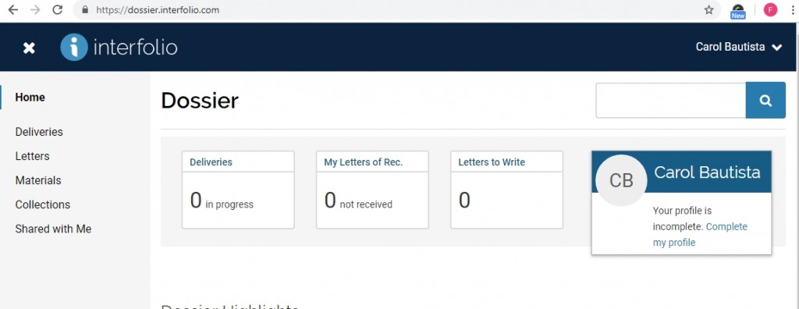The image size is (799, 309).
Task: Go to Materials in the sidebar
Action: pos(38,180)
